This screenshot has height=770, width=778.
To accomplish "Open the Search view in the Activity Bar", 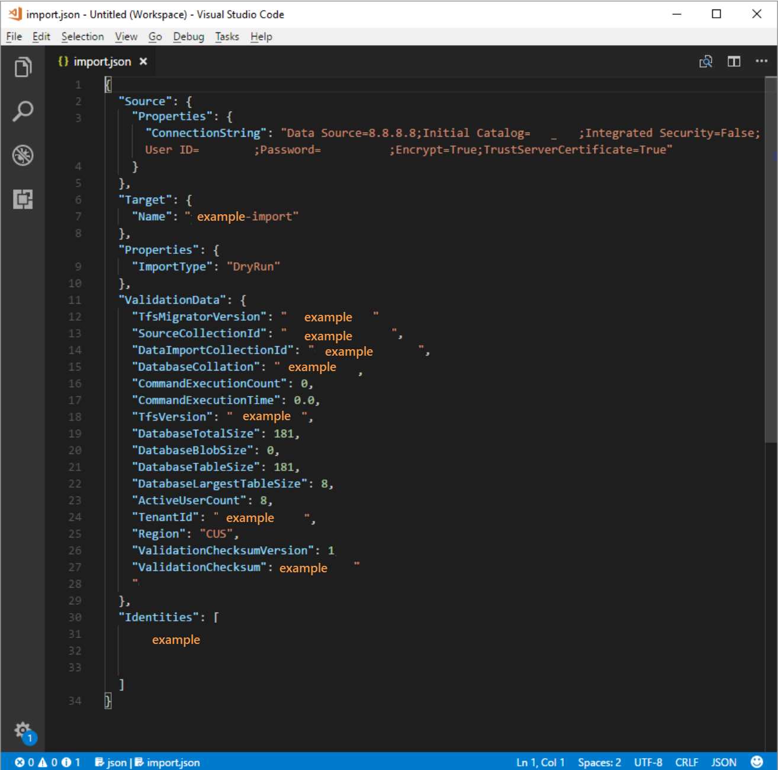I will (23, 111).
